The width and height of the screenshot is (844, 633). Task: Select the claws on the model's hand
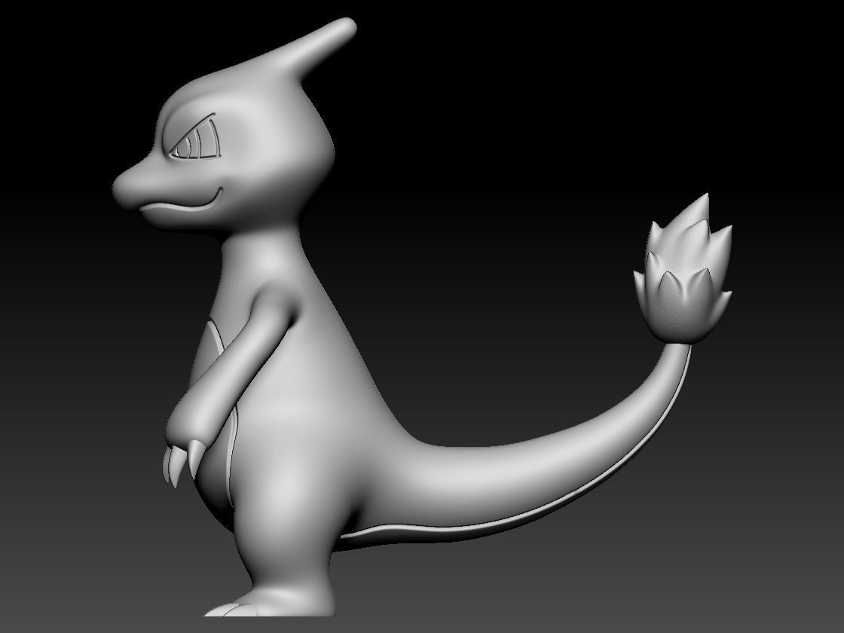(185, 463)
